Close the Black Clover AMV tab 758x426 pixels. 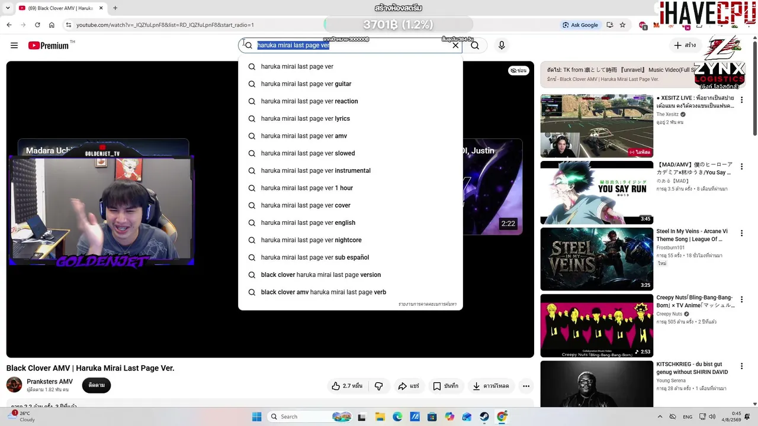tap(102, 8)
